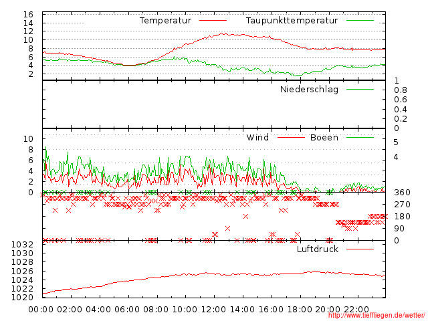Click the 04:00 time axis label
Viewport: 428px width, 321px height.
98,310
